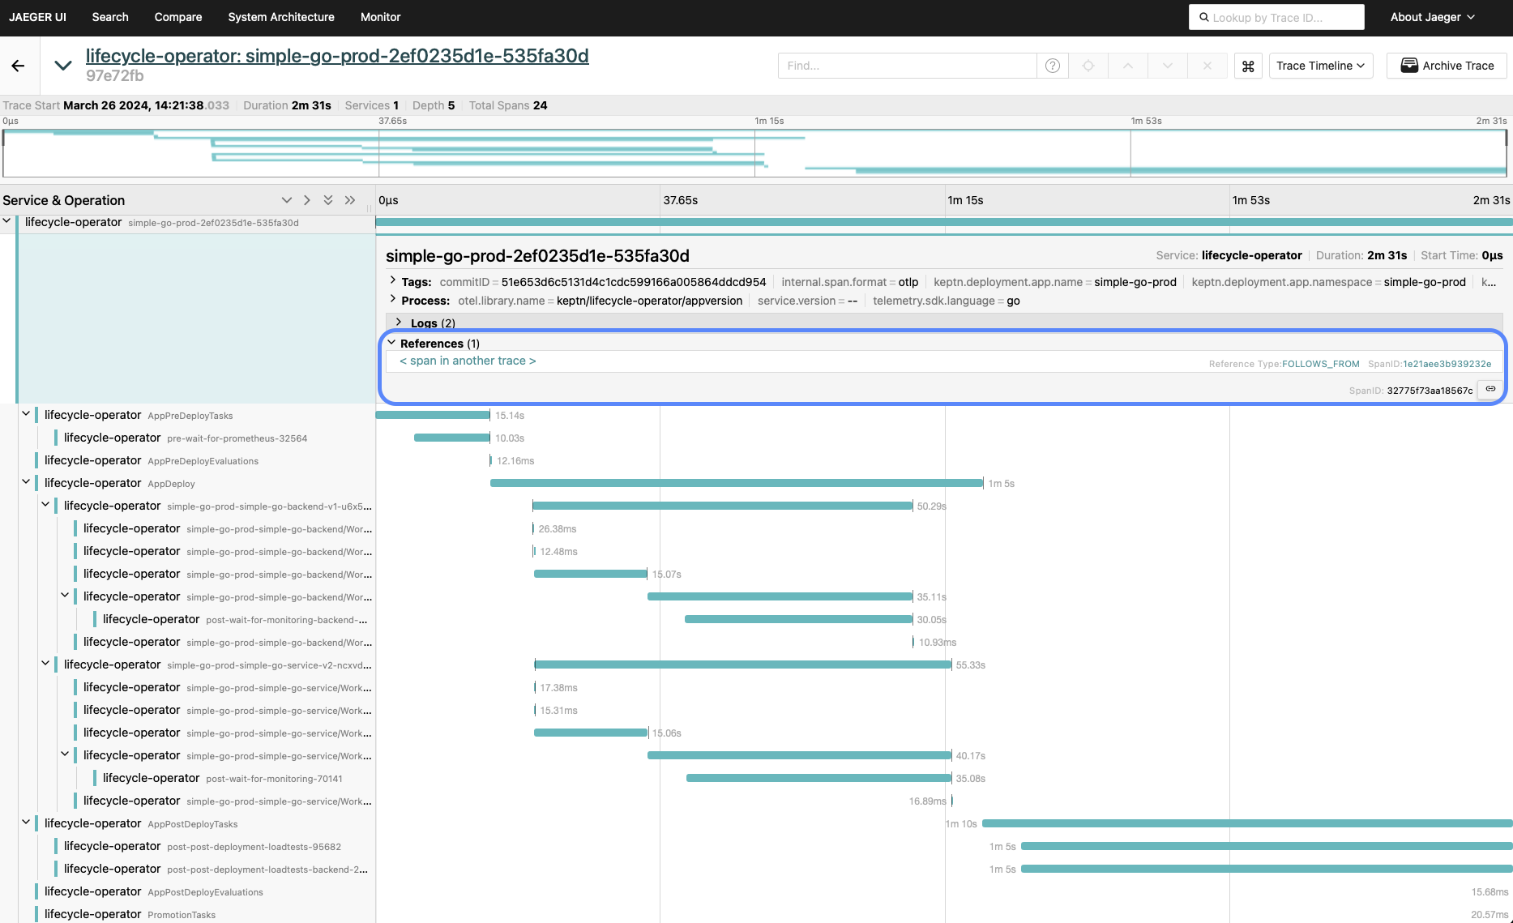Viewport: 1513px width, 923px height.
Task: Open keyboard shortcuts icon
Action: pyautogui.click(x=1248, y=66)
